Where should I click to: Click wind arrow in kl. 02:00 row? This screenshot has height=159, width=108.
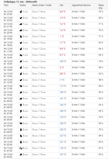click(x=21, y=142)
